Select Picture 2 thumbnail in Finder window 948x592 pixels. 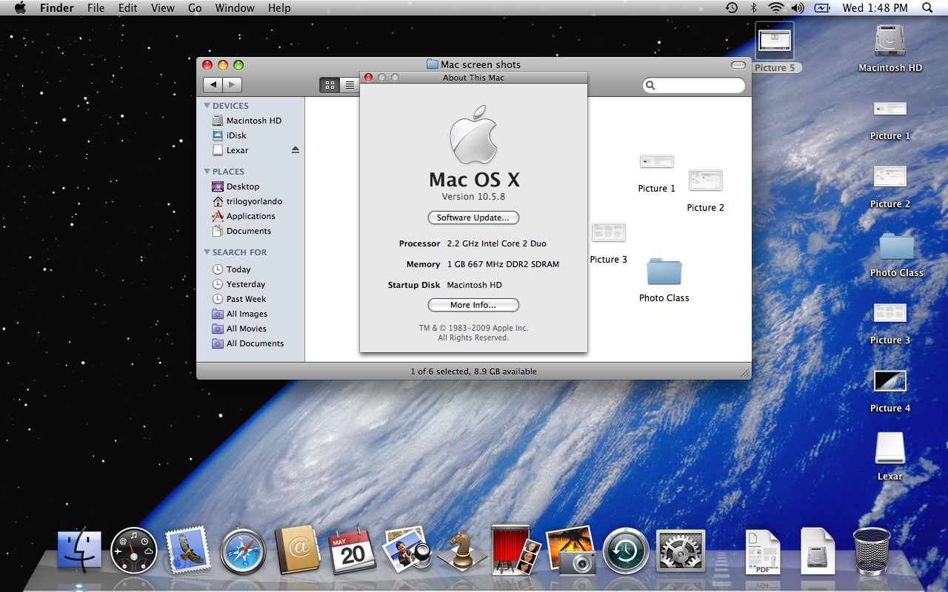point(705,180)
